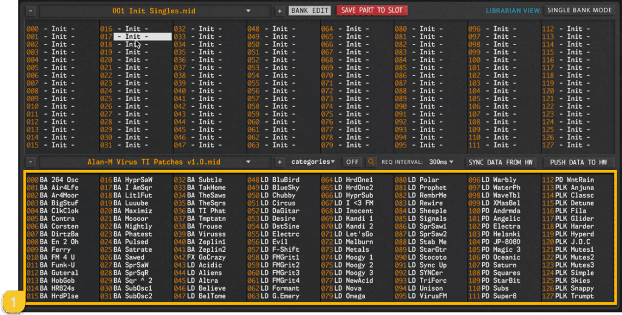Change the 300ms request interval dropdown
Image resolution: width=622 pixels, height=315 pixels.
click(x=441, y=162)
